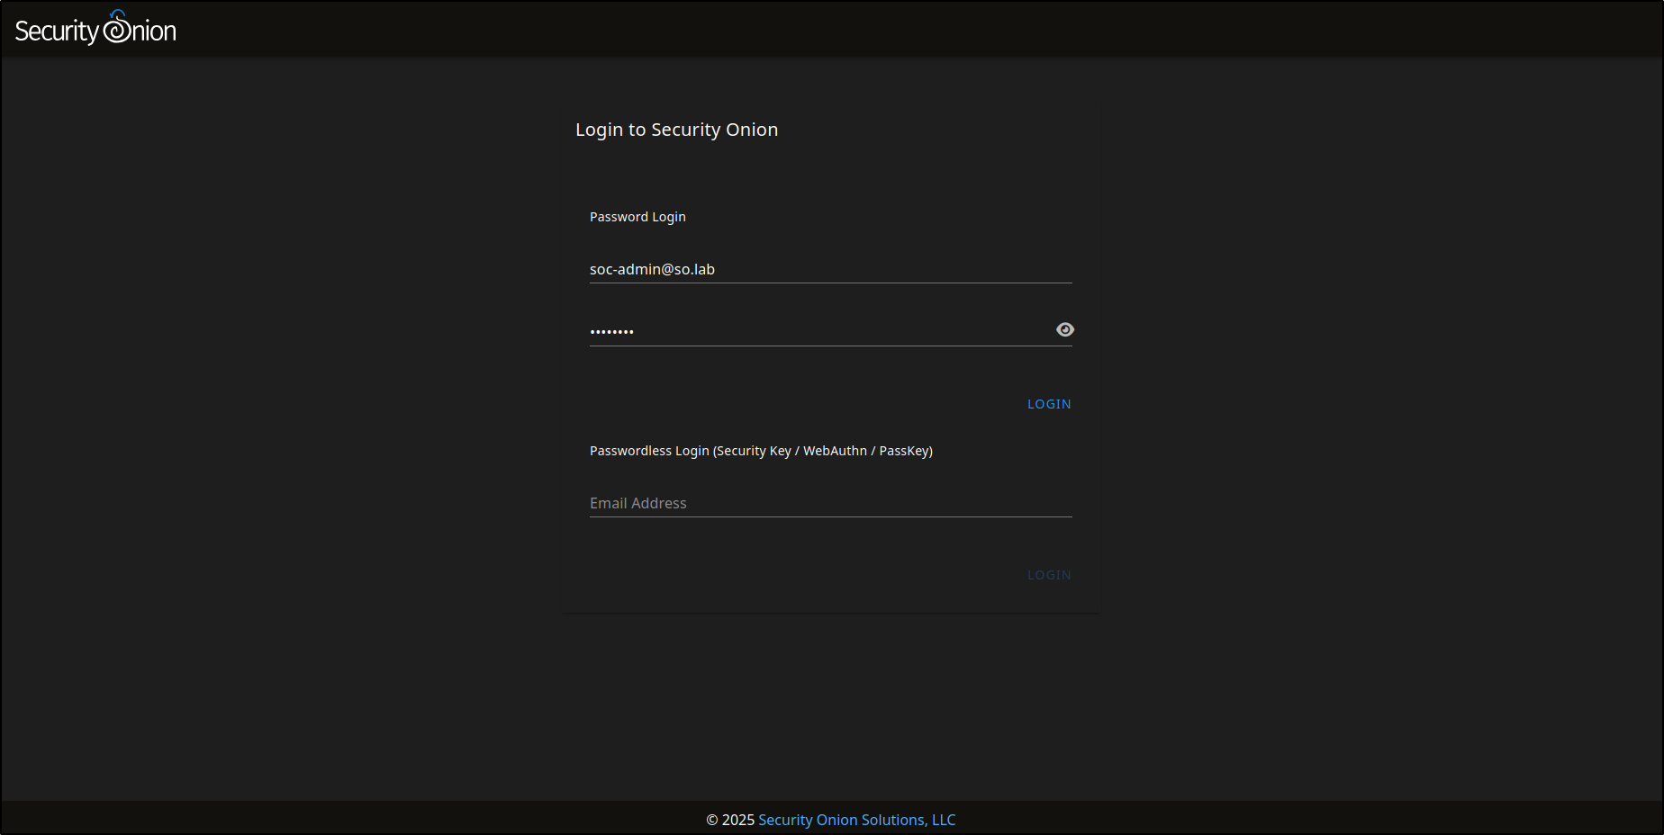Viewport: 1664px width, 835px height.
Task: Click the word "Security" in the logo
Action: pyautogui.click(x=56, y=31)
